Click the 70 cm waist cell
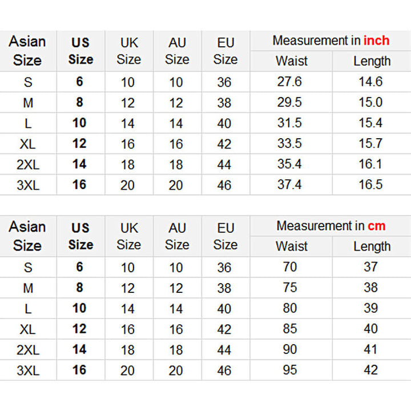The width and height of the screenshot is (411, 411). pyautogui.click(x=290, y=267)
